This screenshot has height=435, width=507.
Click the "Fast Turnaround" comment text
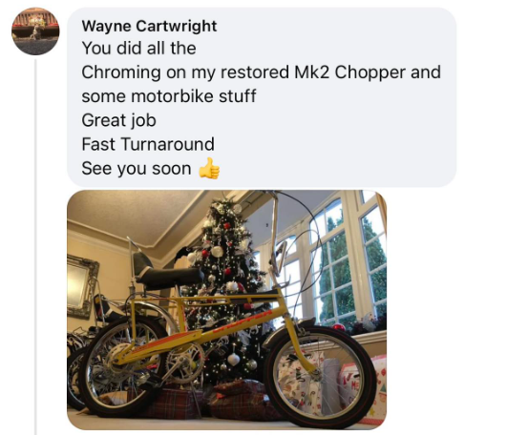tap(148, 144)
